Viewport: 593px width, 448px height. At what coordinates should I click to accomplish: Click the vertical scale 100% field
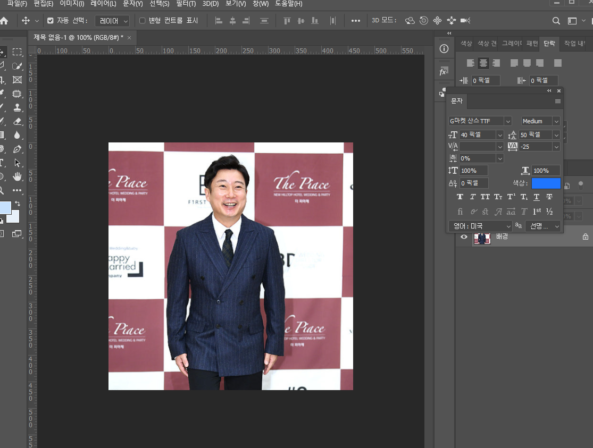473,171
